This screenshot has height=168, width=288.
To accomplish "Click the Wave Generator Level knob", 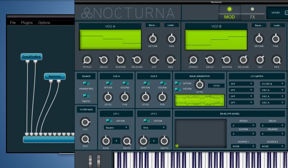I will [199, 85].
